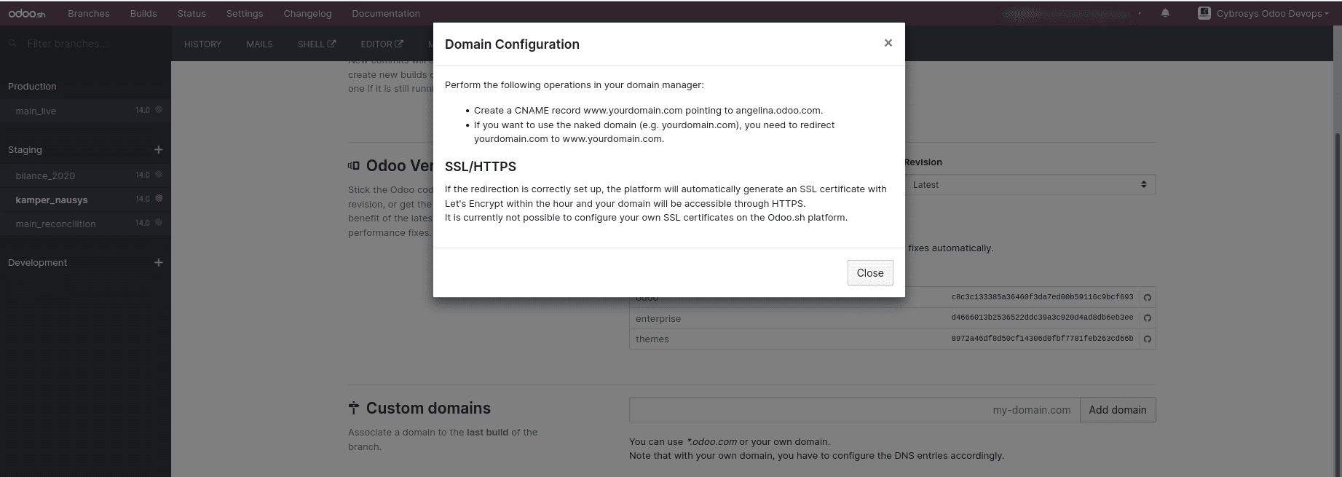Open the Documentation link
The height and width of the screenshot is (477, 1342).
pos(386,13)
